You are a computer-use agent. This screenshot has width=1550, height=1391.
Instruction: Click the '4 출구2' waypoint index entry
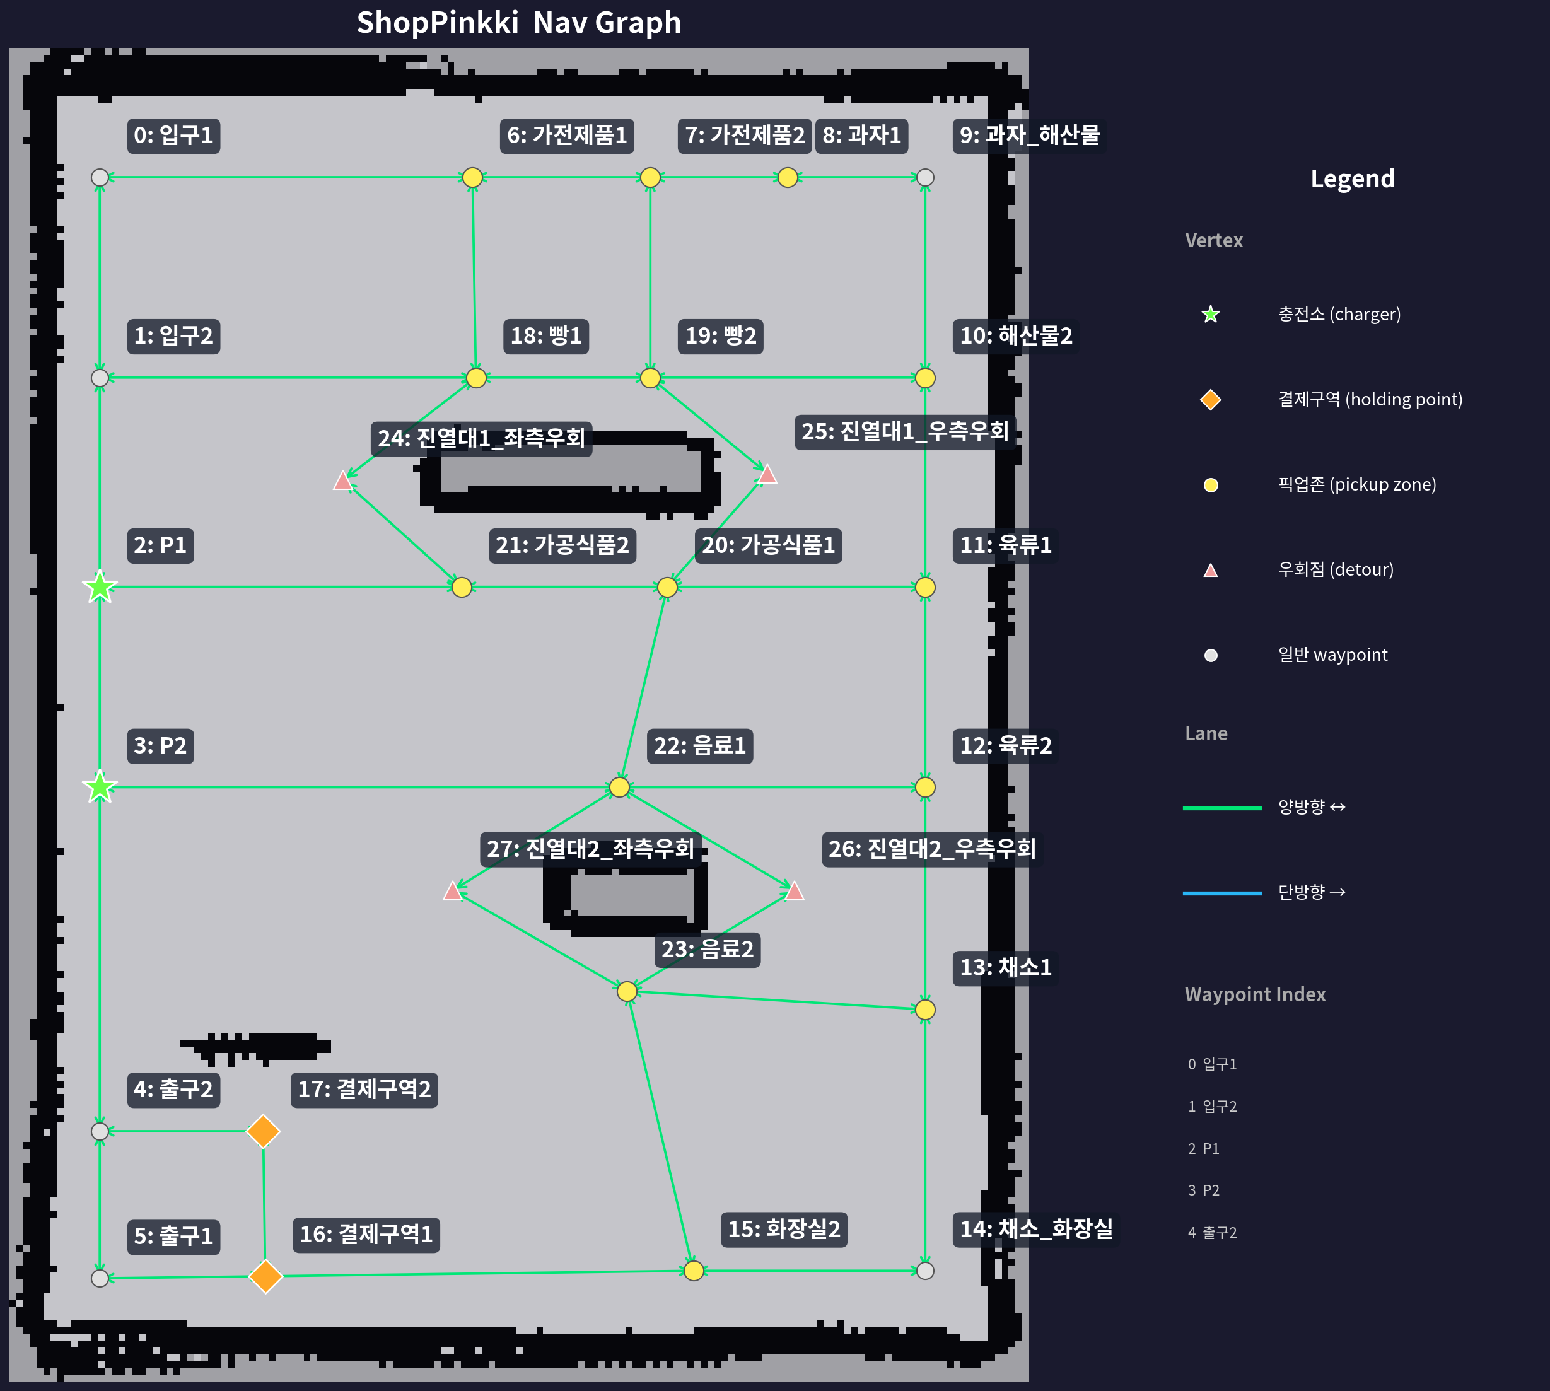click(x=1212, y=1232)
